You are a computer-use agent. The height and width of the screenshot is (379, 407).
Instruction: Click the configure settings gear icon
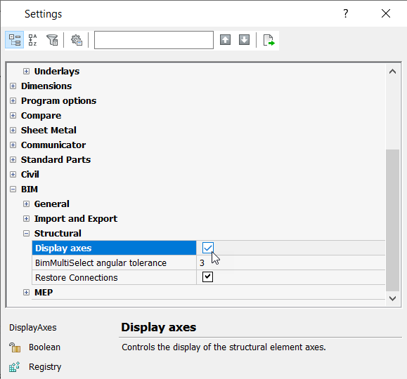[77, 40]
